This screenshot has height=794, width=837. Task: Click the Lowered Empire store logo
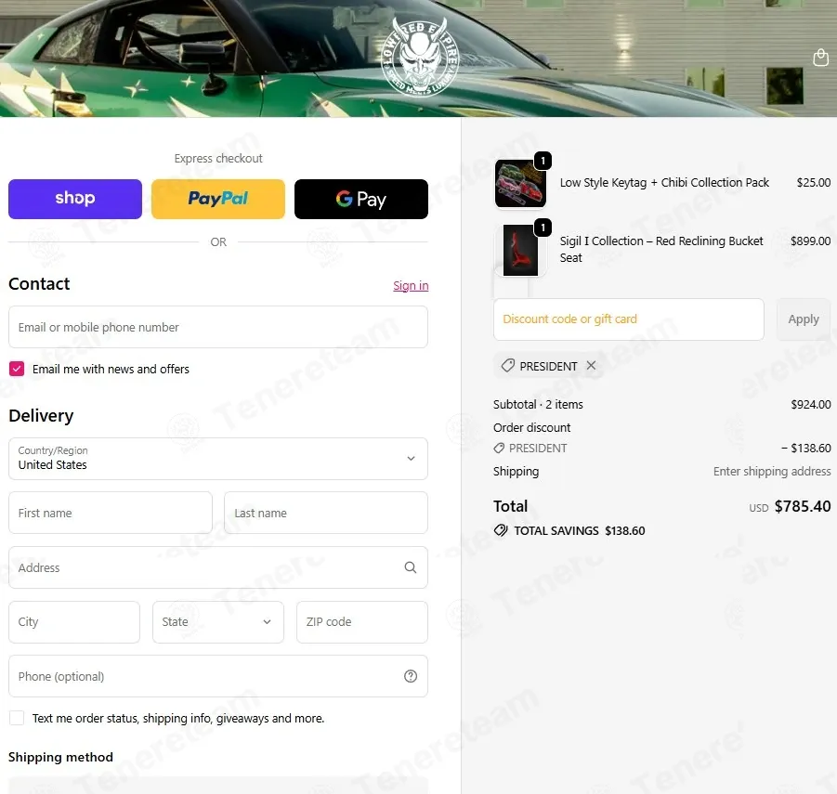pyautogui.click(x=421, y=56)
